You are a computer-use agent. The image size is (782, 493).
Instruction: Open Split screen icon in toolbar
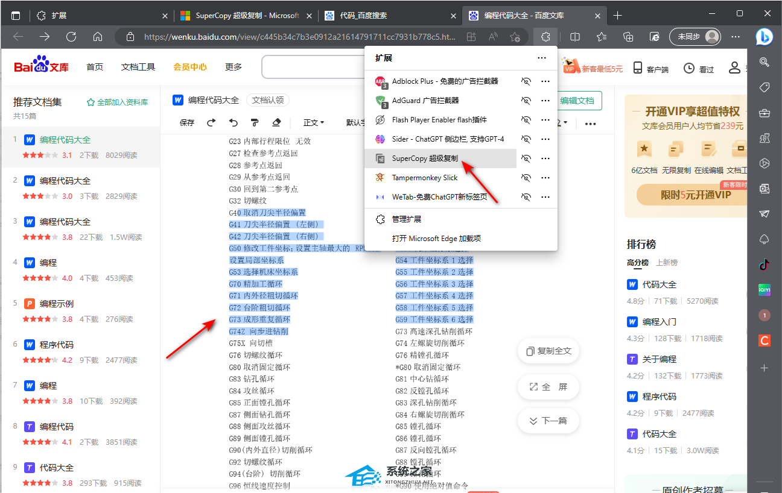click(x=575, y=37)
